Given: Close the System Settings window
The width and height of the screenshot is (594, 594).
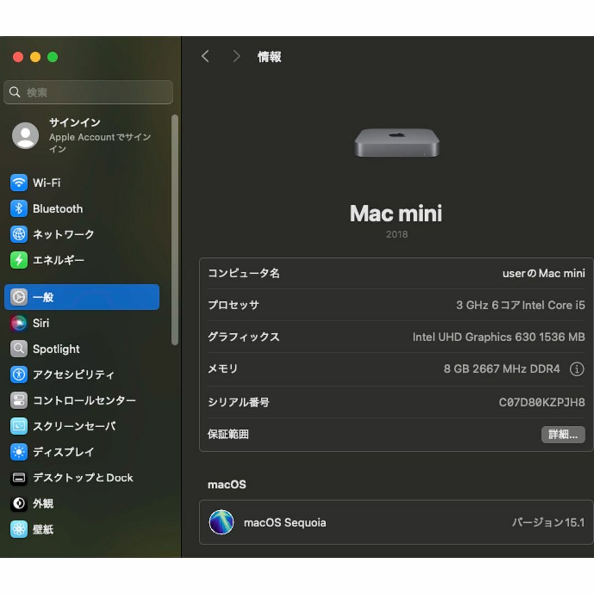Looking at the screenshot, I should point(18,57).
